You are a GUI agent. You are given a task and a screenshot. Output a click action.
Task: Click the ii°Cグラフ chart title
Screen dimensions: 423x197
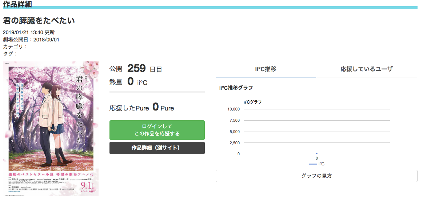pyautogui.click(x=252, y=102)
